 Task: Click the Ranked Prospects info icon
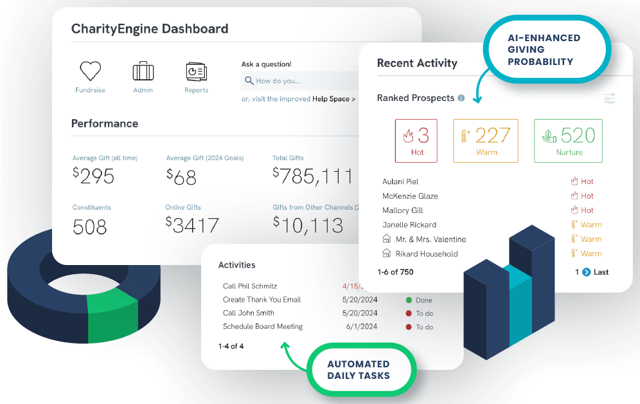tap(461, 98)
